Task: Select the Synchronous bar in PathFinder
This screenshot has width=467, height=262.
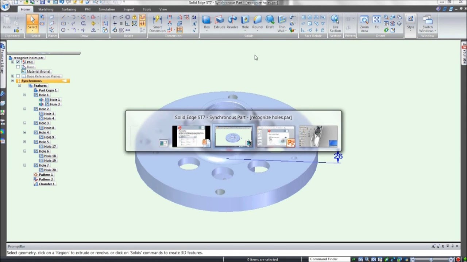Action: (43, 81)
